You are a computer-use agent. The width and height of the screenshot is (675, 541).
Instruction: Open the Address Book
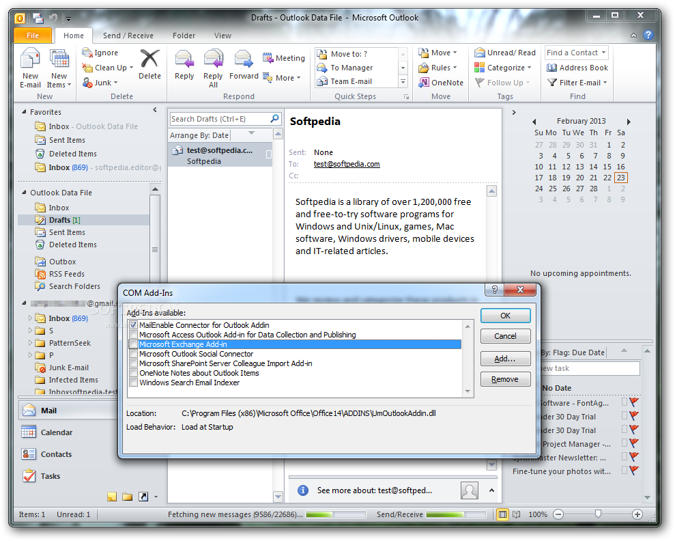pos(577,68)
